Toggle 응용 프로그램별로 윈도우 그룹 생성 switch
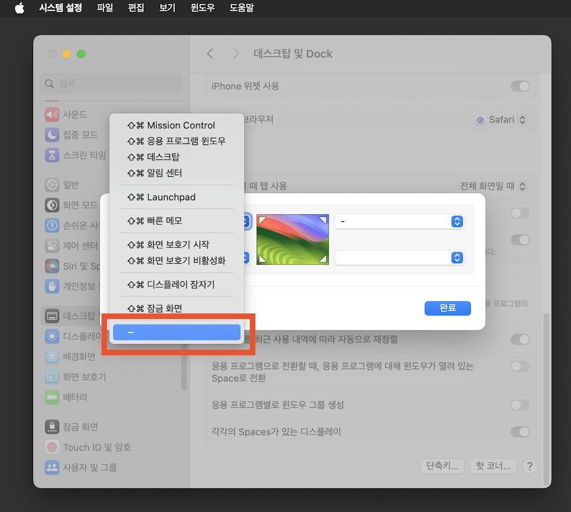 click(x=520, y=405)
